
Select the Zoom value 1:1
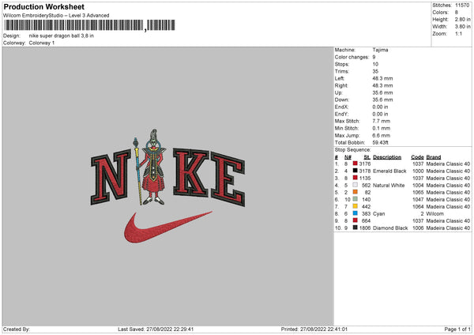458,33
